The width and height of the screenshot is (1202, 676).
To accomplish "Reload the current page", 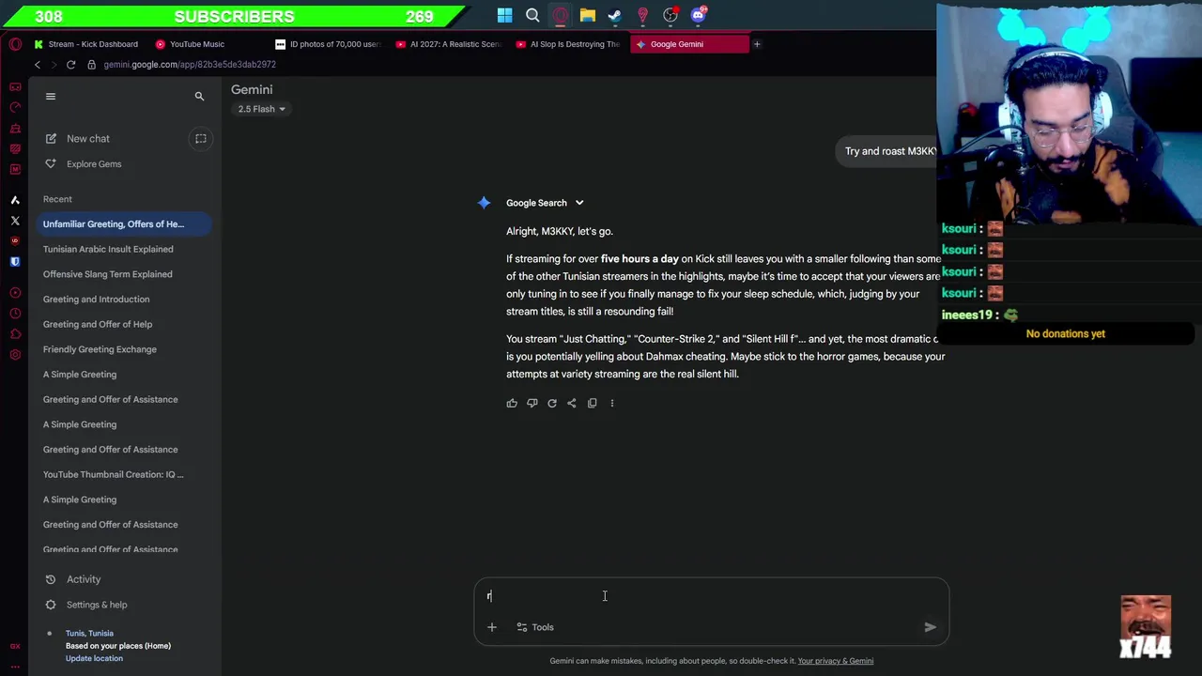I will coord(70,65).
